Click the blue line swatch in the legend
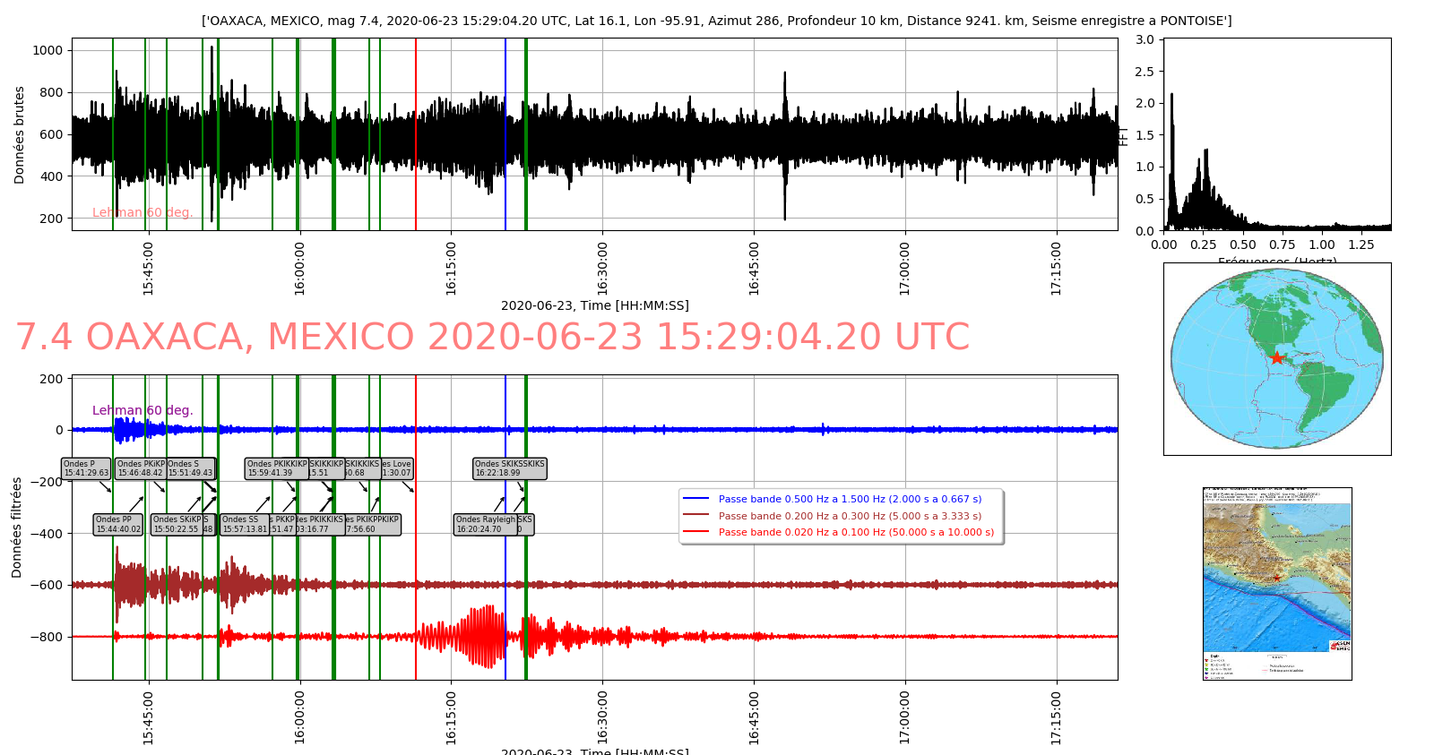 click(x=695, y=499)
